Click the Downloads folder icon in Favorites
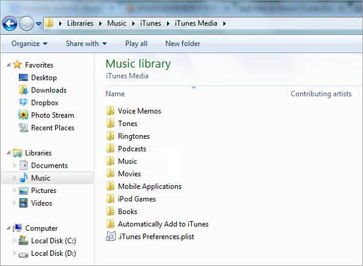This screenshot has width=363, height=266. 24,90
